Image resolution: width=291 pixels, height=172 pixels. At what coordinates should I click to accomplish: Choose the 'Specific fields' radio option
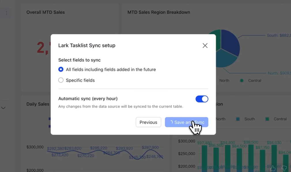click(61, 80)
